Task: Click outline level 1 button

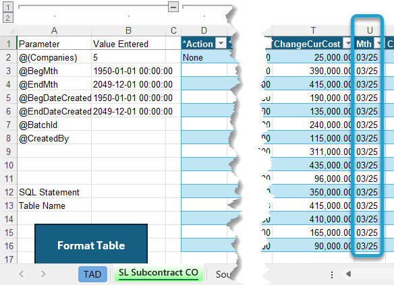Action: (8, 7)
